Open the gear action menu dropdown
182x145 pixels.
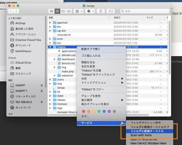[x=90, y=11]
